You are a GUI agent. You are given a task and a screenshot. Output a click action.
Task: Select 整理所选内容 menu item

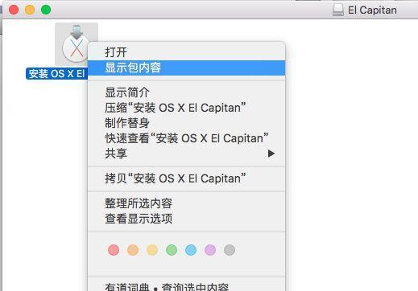click(x=186, y=203)
